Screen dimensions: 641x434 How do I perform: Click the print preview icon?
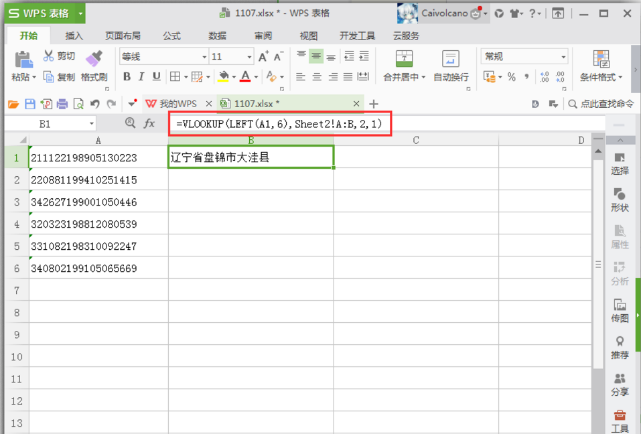tap(78, 104)
